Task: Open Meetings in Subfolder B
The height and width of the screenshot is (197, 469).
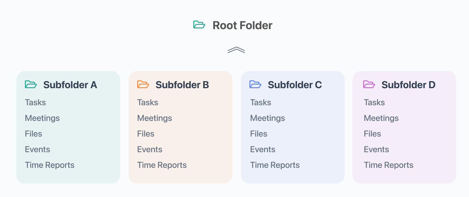Action: (155, 118)
